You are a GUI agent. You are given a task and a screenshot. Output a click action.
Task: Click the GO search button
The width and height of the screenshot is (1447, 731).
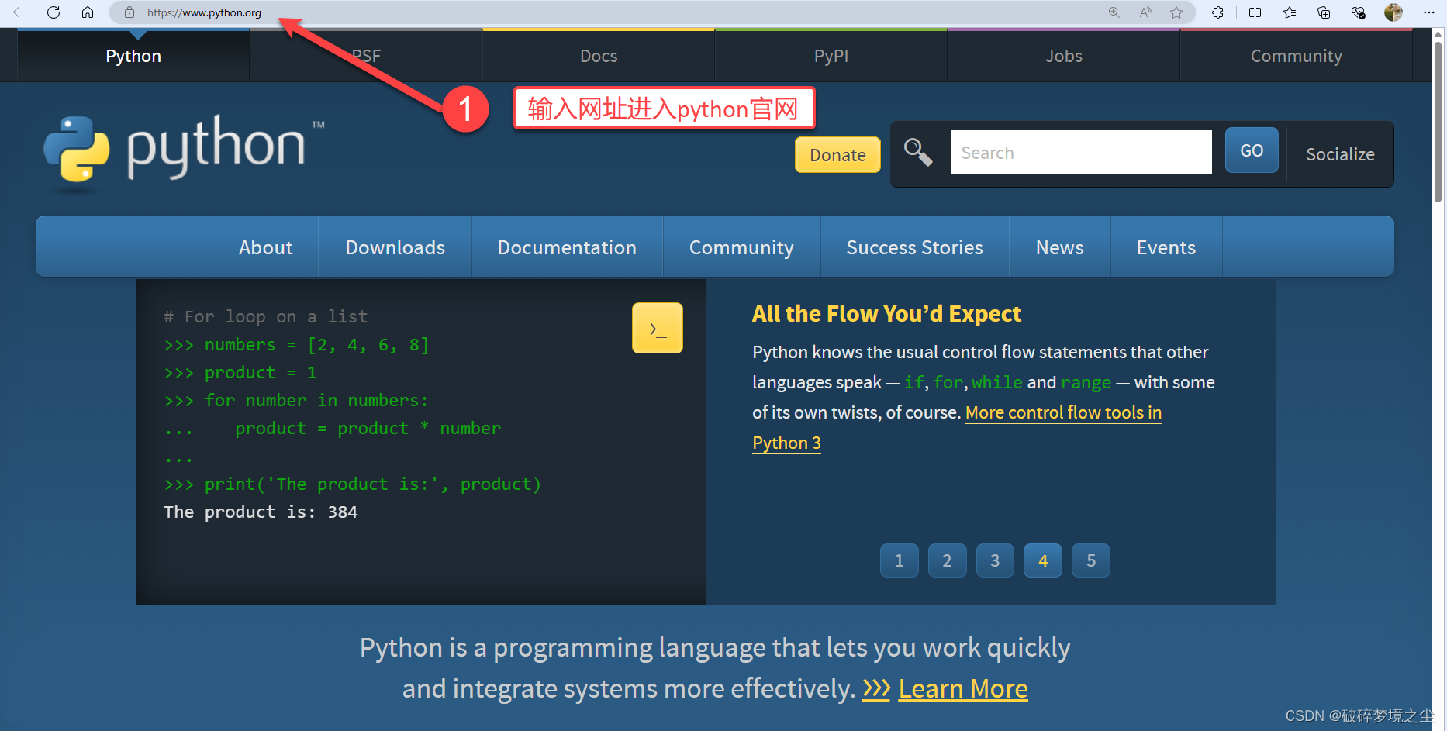[x=1252, y=150]
